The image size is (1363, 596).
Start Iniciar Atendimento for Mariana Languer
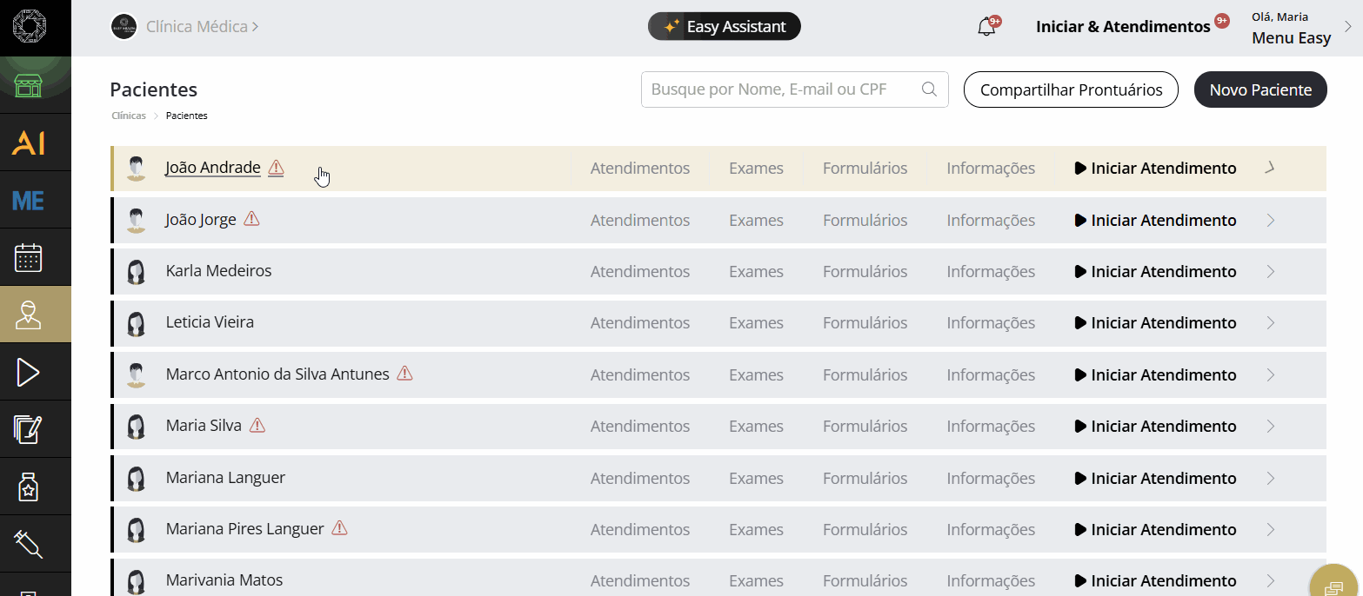tap(1155, 479)
